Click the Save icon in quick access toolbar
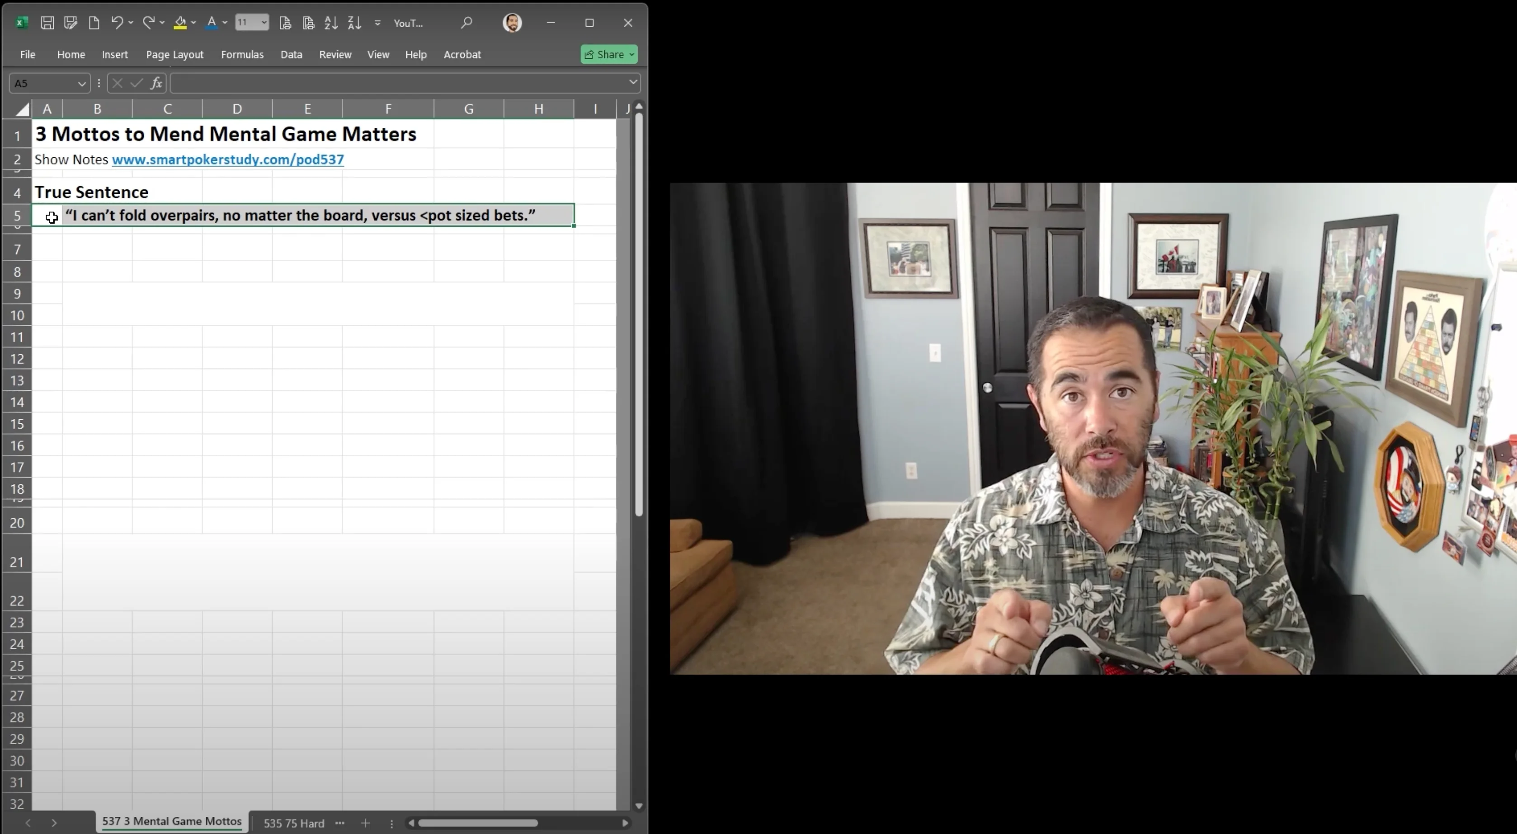Viewport: 1517px width, 834px height. pos(47,23)
